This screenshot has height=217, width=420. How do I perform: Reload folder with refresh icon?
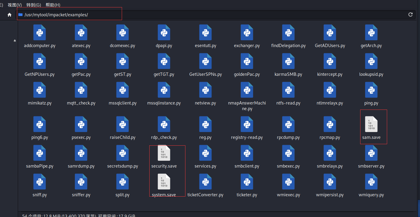pos(411,15)
